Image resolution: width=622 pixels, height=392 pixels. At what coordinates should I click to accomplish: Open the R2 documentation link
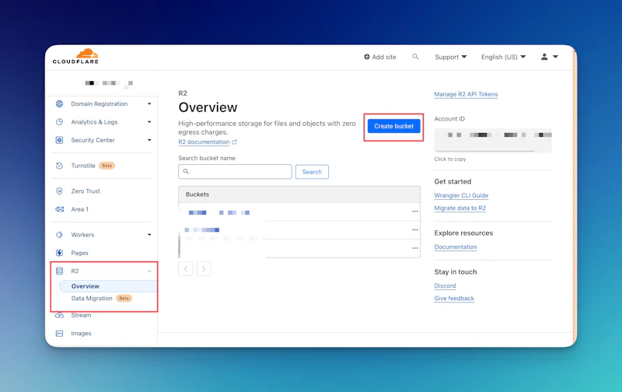pos(204,142)
